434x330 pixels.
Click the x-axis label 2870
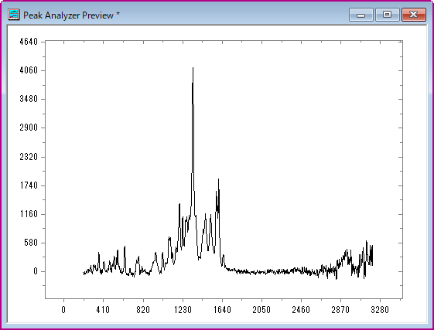[x=340, y=310]
